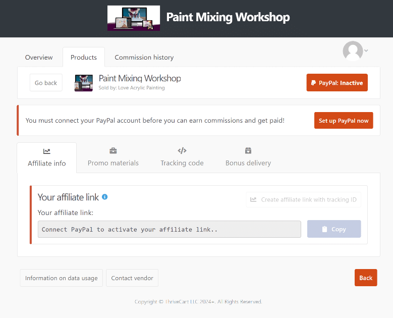Expand the account menu chevron near the avatar

click(366, 50)
